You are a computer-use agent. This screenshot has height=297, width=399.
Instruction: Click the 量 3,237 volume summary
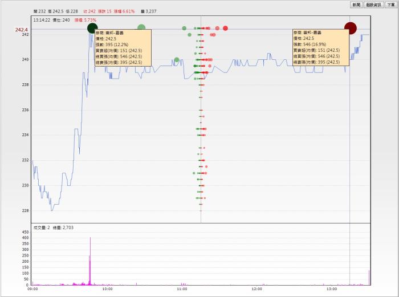(149, 11)
